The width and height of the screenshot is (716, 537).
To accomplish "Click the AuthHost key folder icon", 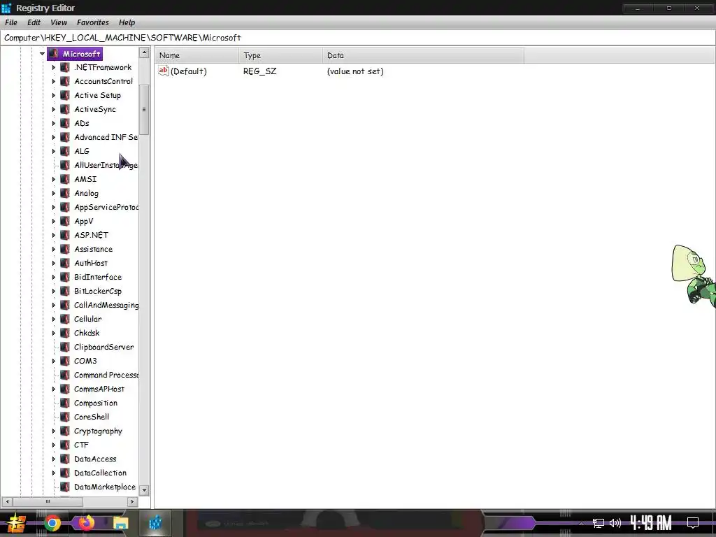I will click(x=65, y=263).
